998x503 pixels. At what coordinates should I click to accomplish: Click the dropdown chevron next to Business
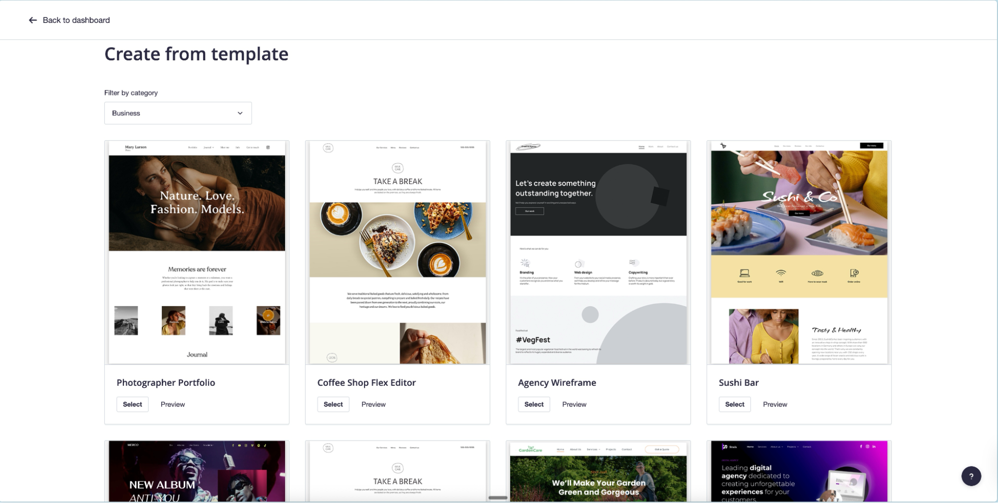[x=240, y=113]
